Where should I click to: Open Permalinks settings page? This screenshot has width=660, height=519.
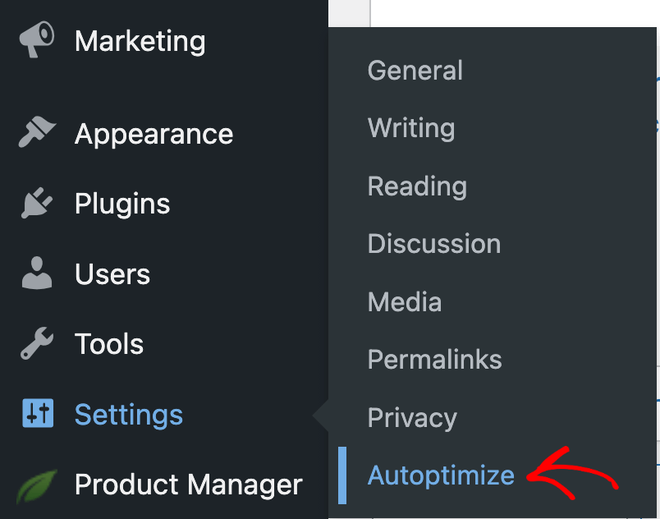(x=434, y=359)
